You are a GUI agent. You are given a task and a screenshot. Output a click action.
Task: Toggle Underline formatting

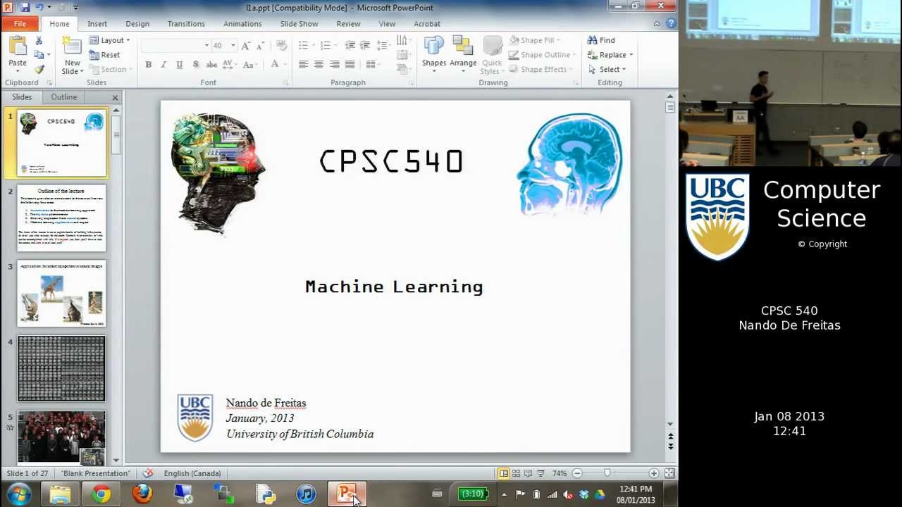(x=179, y=65)
